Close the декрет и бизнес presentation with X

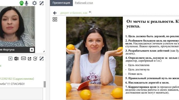click(x=90, y=12)
